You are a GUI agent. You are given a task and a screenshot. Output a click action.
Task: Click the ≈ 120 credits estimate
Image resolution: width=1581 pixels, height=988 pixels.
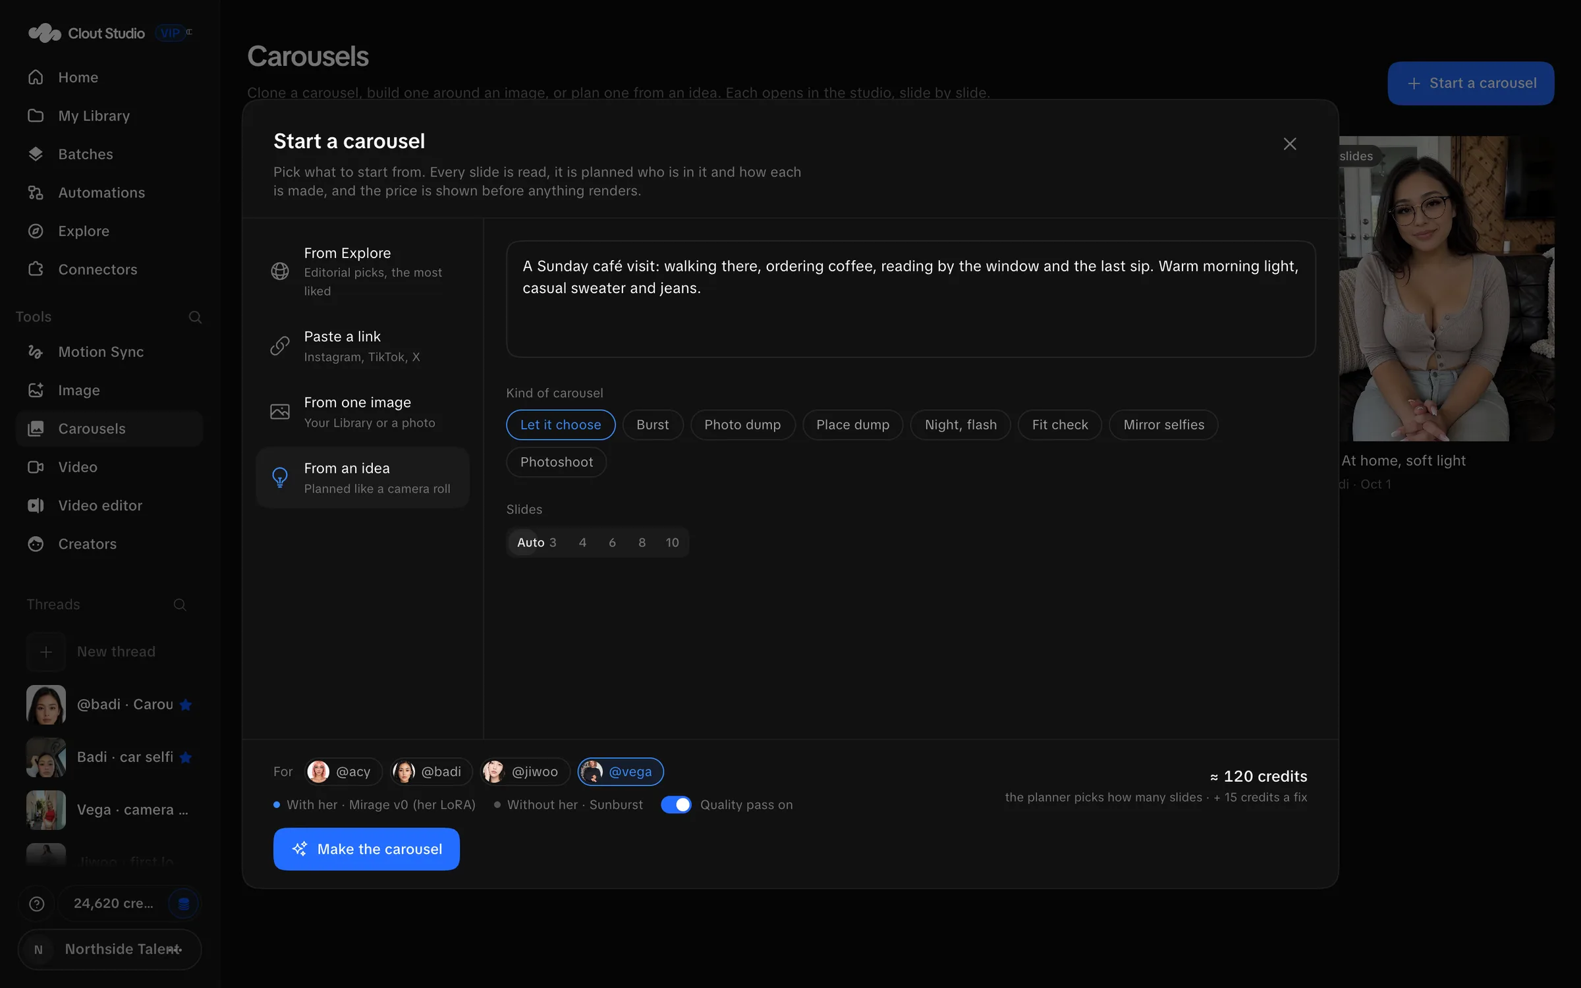click(1258, 777)
